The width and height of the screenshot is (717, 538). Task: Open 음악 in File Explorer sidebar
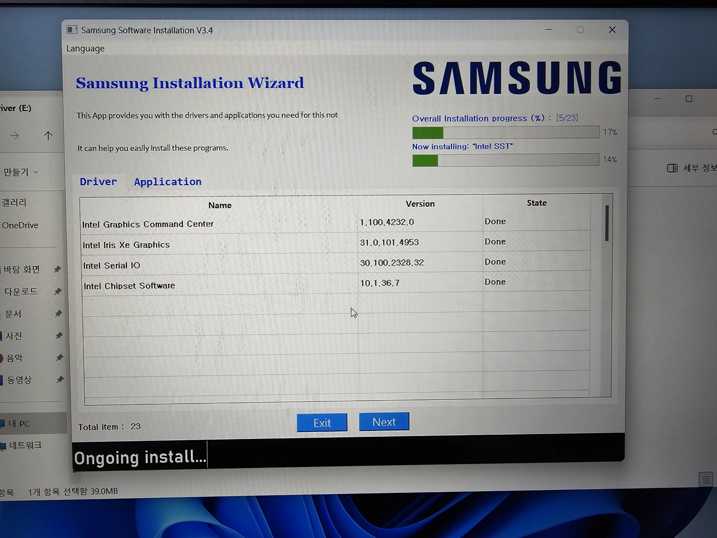[14, 358]
